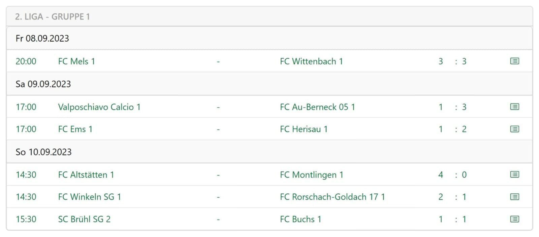Image resolution: width=539 pixels, height=237 pixels.
Task: Open FC Altstätten 1 team page
Action: [86, 175]
